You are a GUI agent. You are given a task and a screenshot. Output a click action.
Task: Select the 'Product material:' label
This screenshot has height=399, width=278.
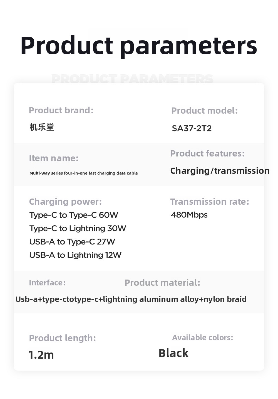pyautogui.click(x=162, y=283)
